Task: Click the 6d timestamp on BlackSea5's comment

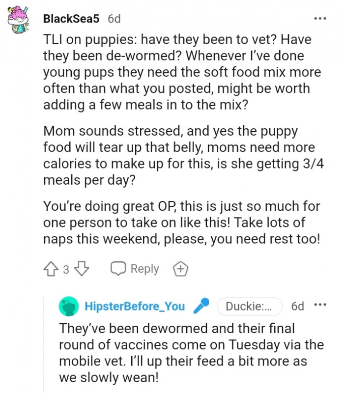Action: coord(114,19)
